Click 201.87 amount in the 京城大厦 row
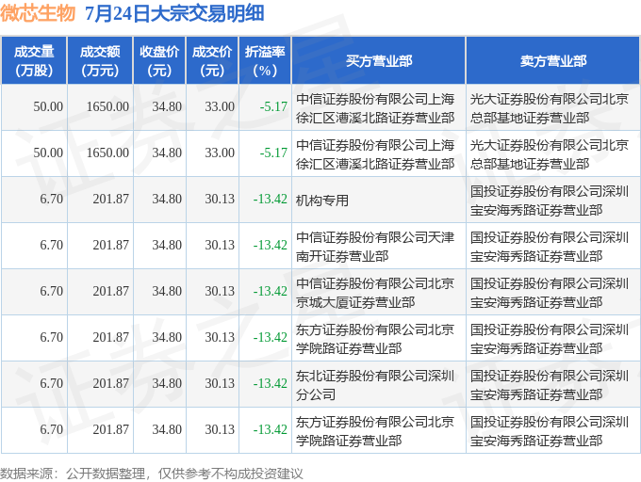Image resolution: width=641 pixels, height=482 pixels. click(111, 292)
